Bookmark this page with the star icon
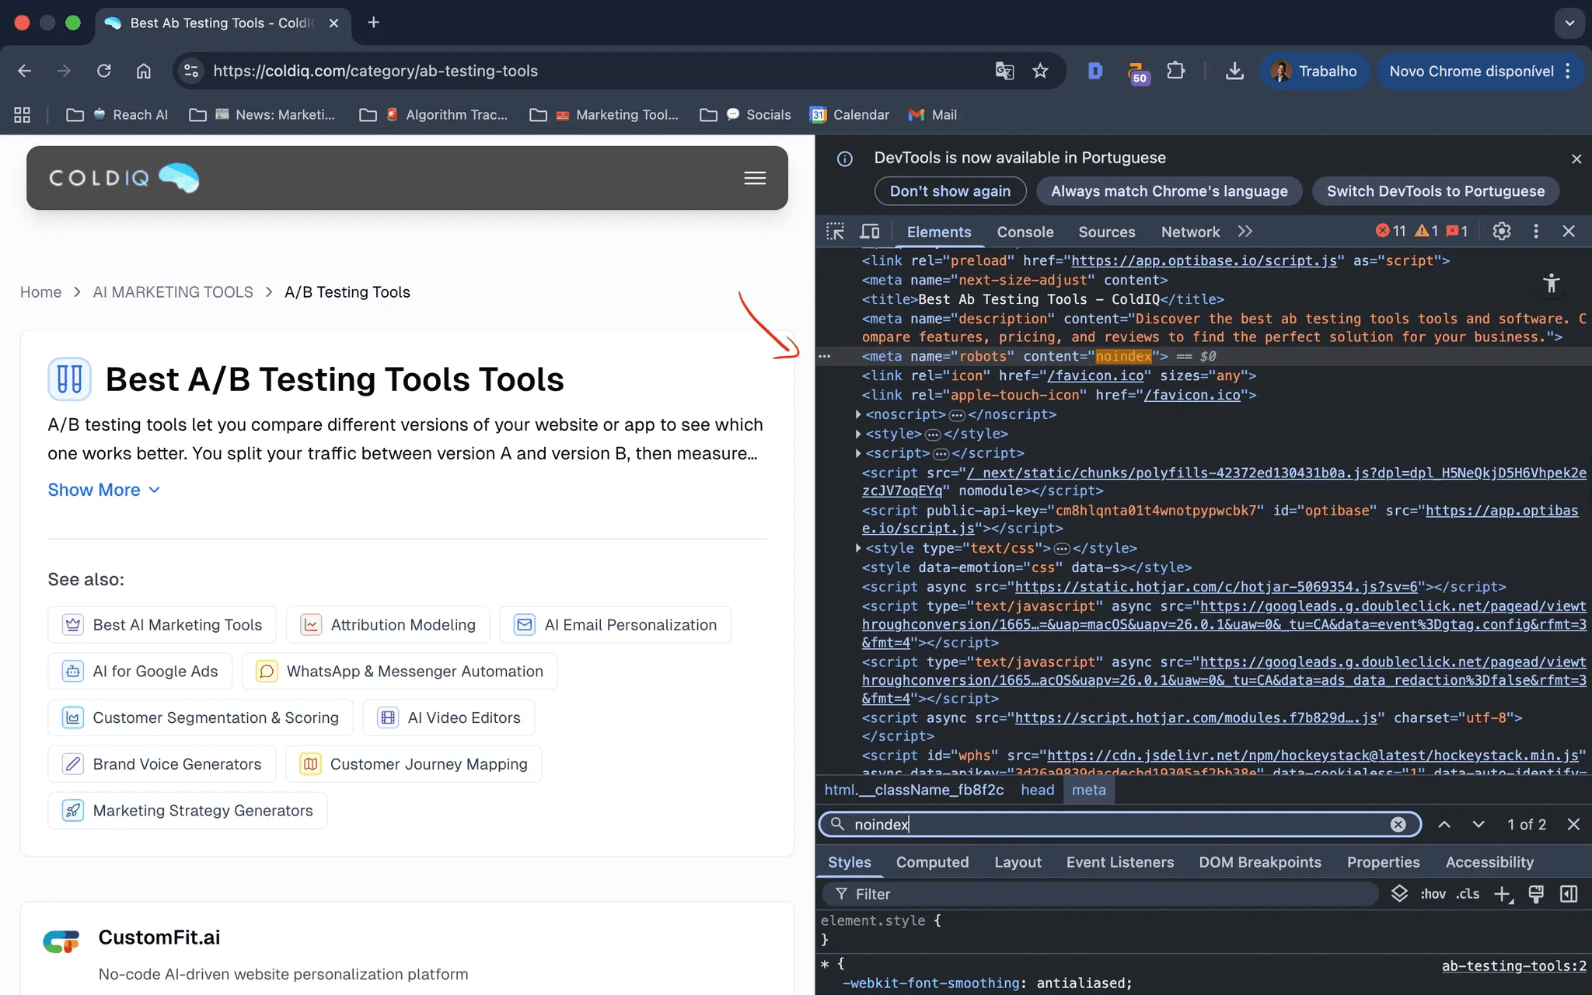 (x=1040, y=71)
